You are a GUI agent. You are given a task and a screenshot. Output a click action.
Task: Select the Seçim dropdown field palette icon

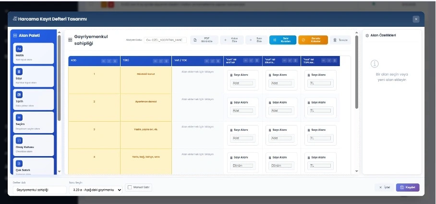tap(20, 117)
